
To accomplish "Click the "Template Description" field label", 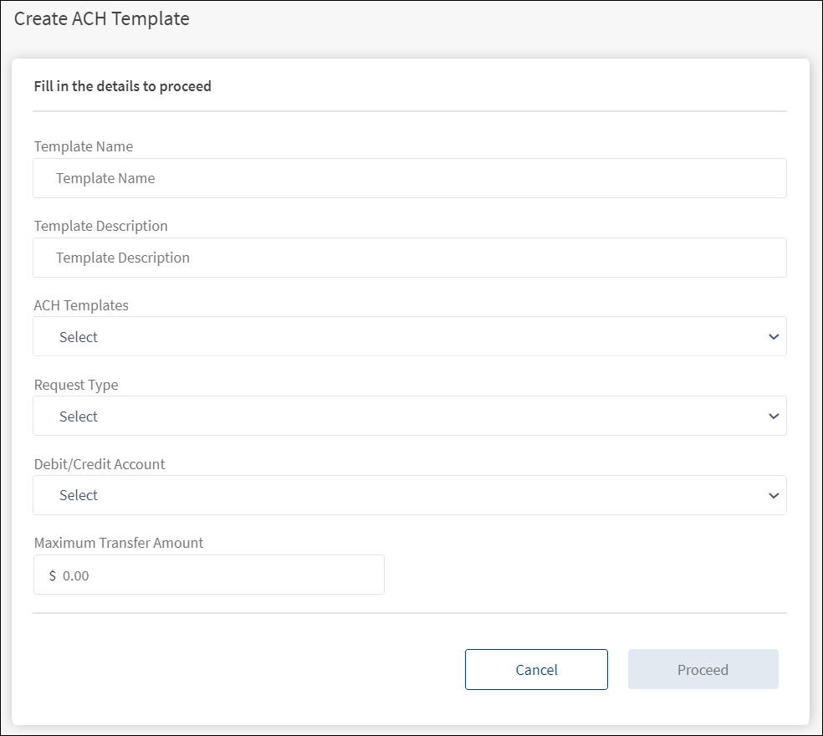I will click(x=101, y=226).
